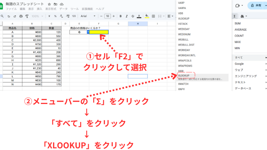Click the redo arrow icon

coord(15,16)
